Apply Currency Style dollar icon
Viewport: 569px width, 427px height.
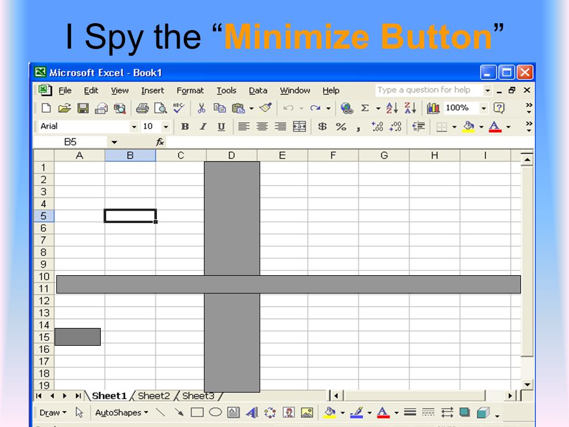coord(322,126)
